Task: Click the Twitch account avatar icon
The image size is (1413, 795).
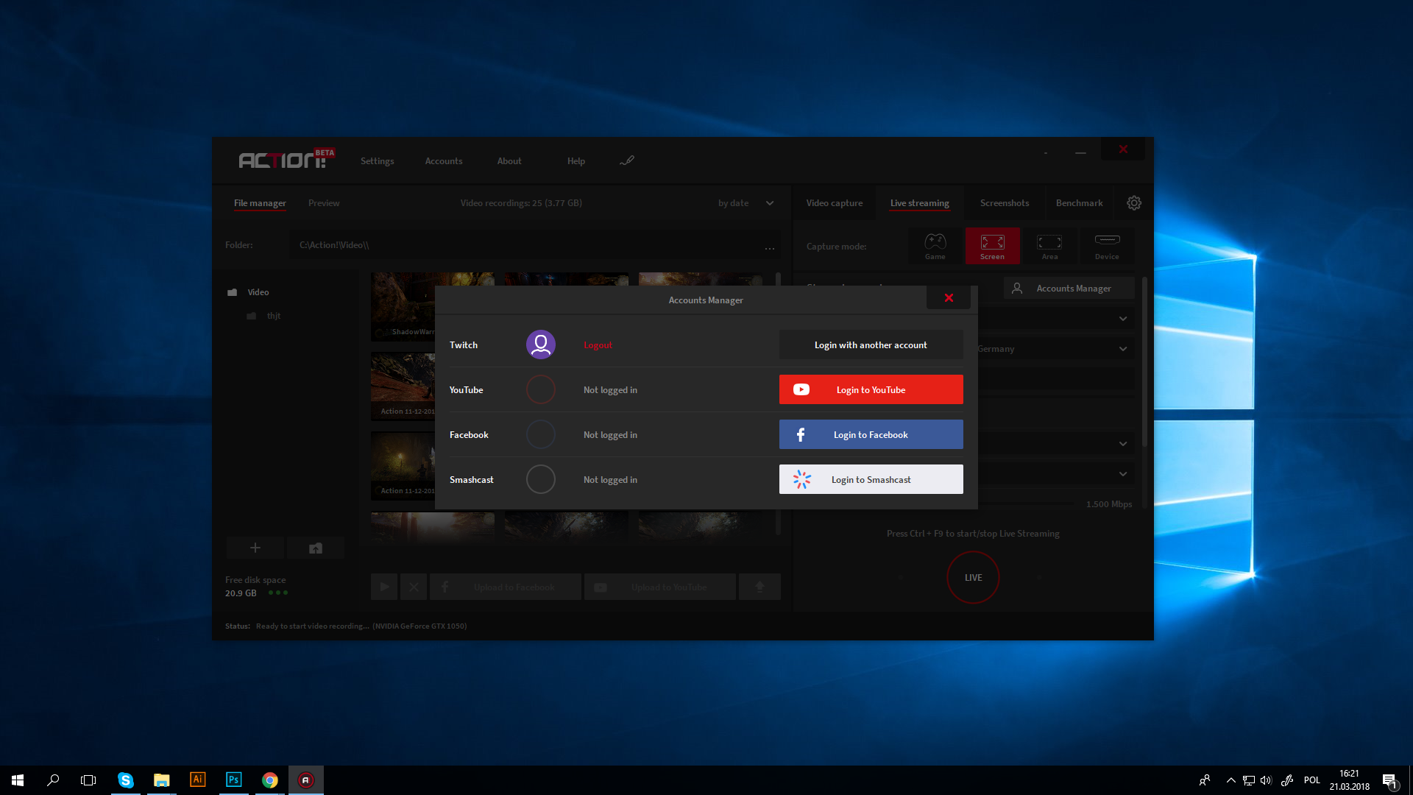Action: point(540,344)
